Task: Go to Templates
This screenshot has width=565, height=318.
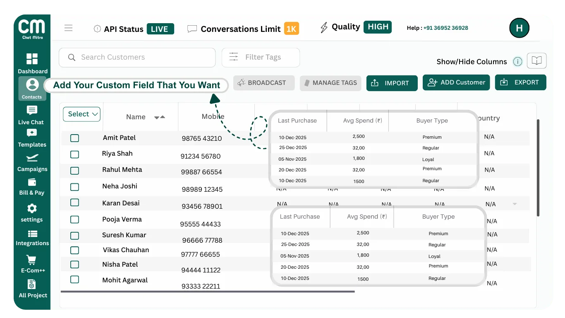Action: tap(32, 139)
